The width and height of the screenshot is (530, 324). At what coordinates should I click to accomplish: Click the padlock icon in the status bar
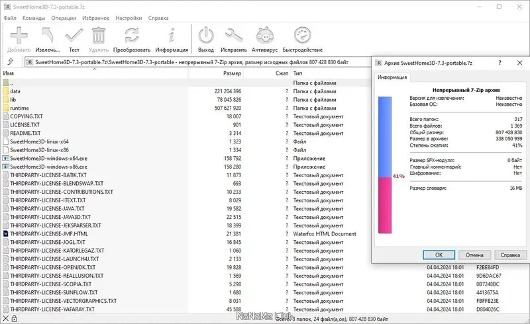(x=14, y=318)
